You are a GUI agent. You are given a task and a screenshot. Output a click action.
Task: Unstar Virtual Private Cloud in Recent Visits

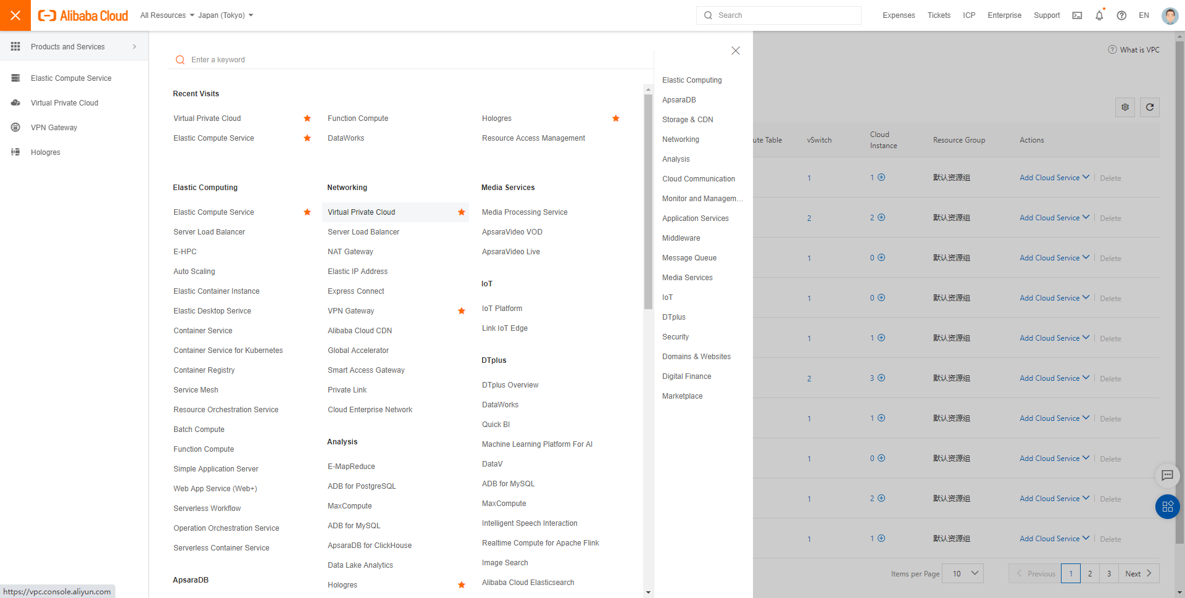tap(307, 118)
